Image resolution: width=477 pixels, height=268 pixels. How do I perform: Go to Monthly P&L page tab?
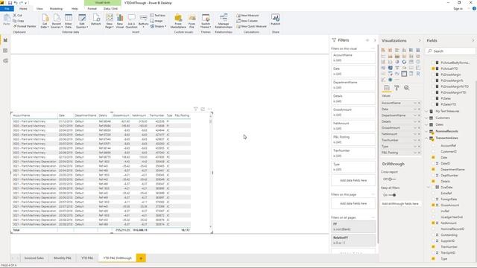click(x=63, y=258)
